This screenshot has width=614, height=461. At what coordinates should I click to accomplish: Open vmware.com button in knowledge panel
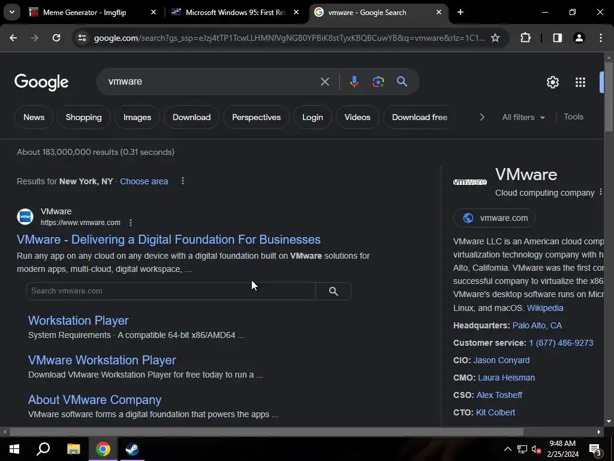(x=494, y=218)
